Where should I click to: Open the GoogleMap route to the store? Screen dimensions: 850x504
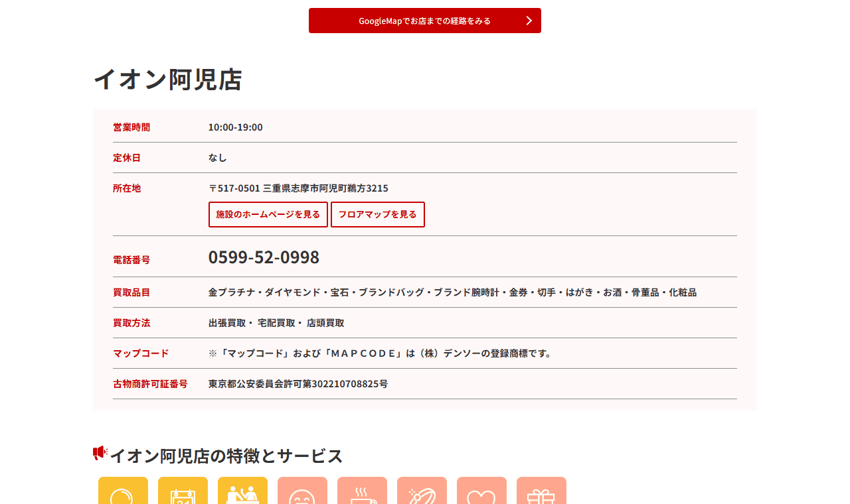point(425,21)
